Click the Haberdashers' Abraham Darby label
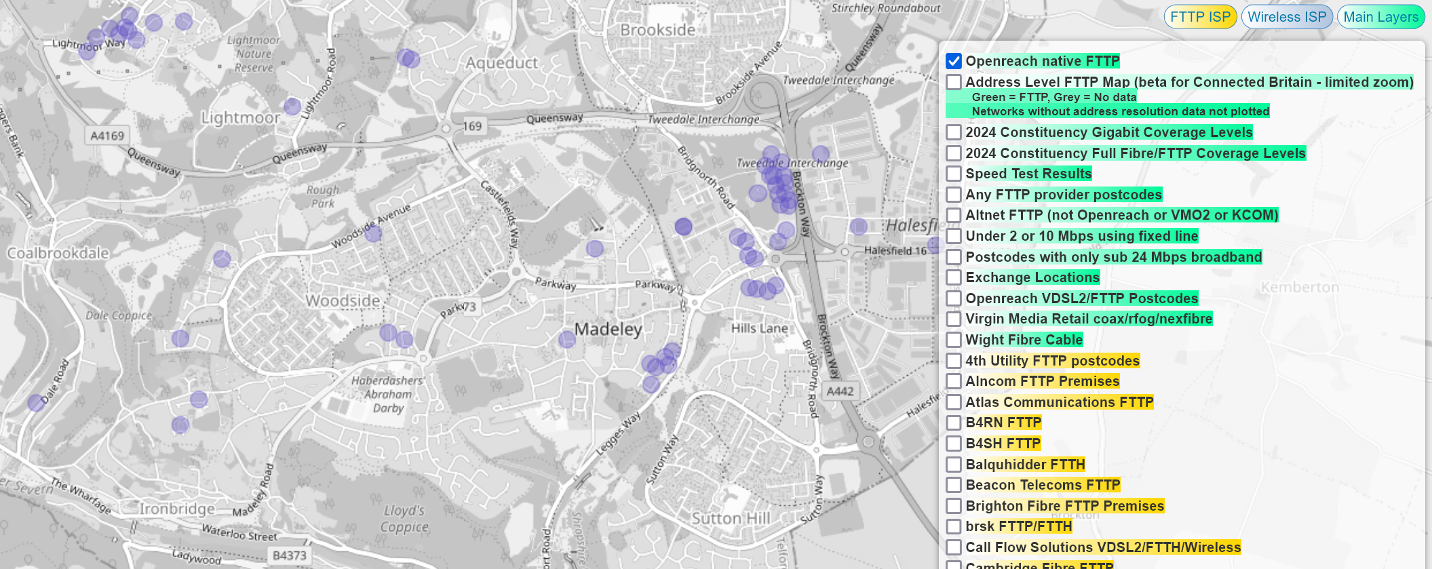The width and height of the screenshot is (1432, 569). (388, 395)
